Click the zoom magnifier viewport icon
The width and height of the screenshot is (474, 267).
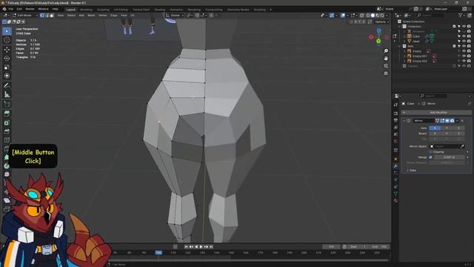[386, 51]
